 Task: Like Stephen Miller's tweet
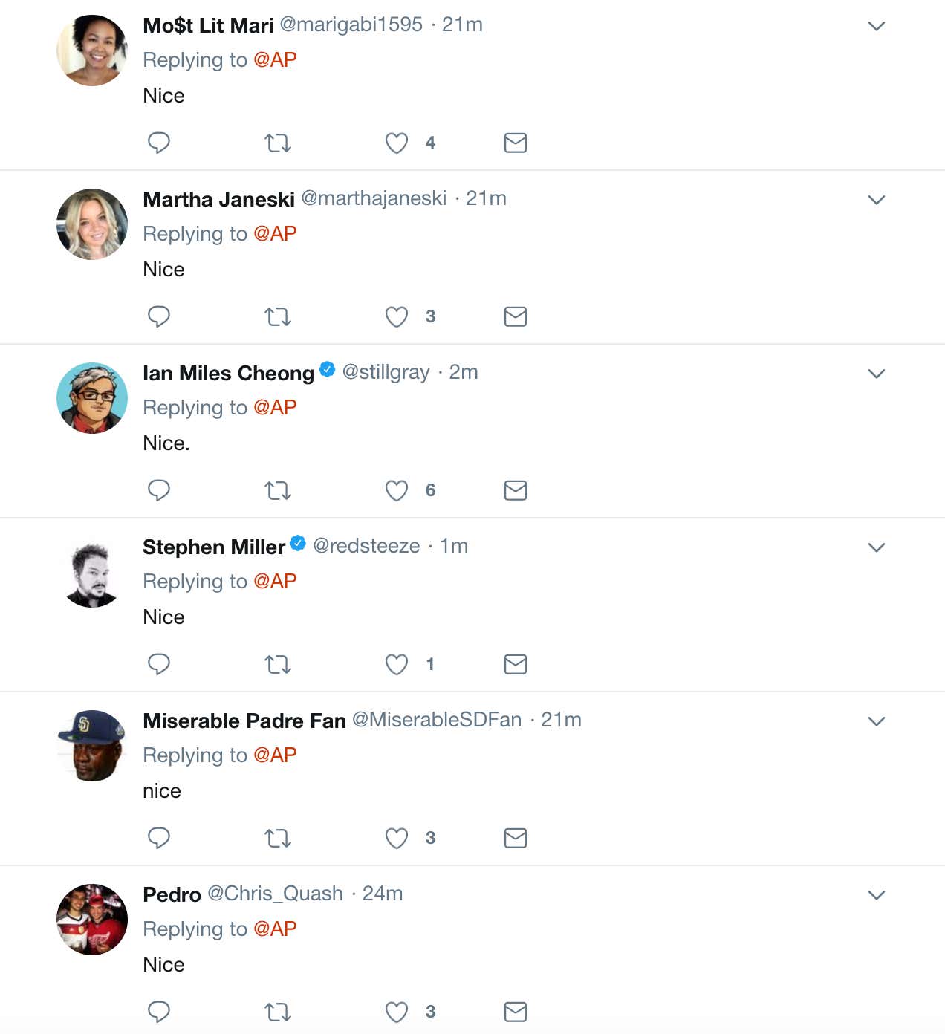pyautogui.click(x=397, y=664)
